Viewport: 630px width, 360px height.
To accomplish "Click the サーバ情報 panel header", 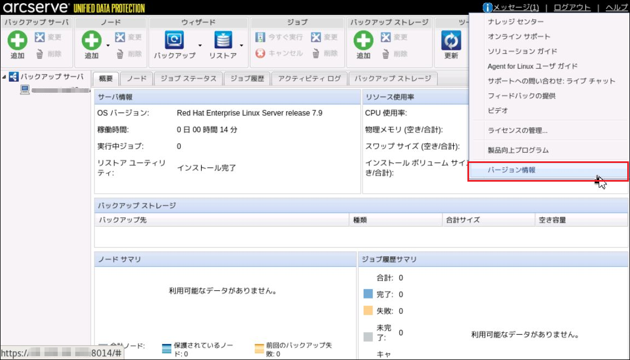I will [x=227, y=97].
